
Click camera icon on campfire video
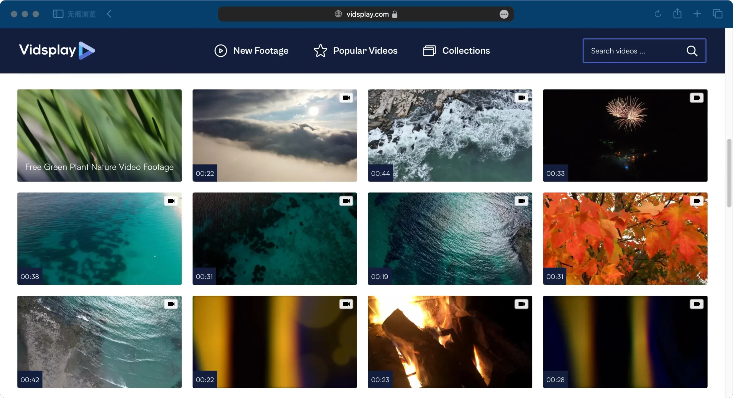521,304
